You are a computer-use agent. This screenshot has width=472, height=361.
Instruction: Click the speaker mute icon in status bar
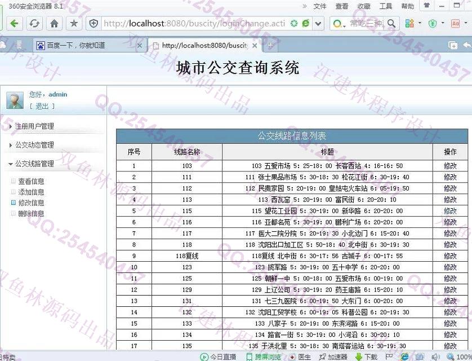click(435, 357)
